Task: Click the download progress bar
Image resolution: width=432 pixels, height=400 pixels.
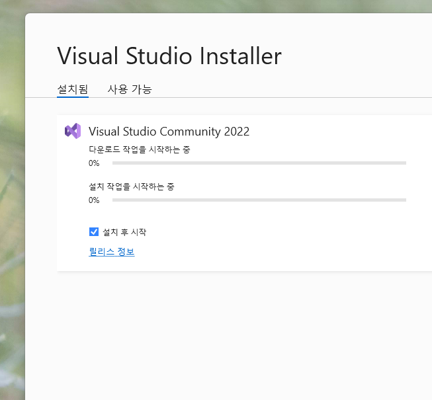Action: pyautogui.click(x=259, y=163)
